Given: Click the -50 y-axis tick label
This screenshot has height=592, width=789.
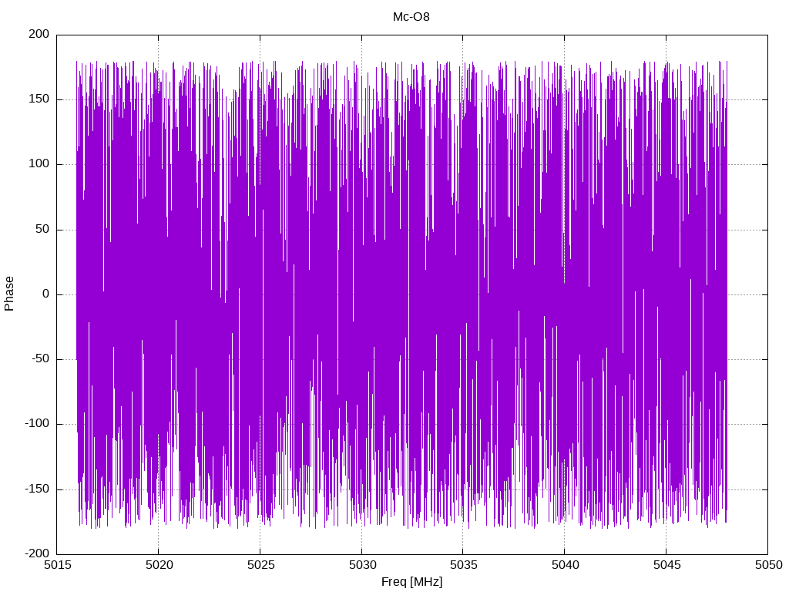Looking at the screenshot, I should click(40, 359).
